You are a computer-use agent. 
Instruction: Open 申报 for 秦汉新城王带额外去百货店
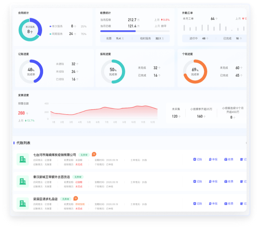point(213,181)
